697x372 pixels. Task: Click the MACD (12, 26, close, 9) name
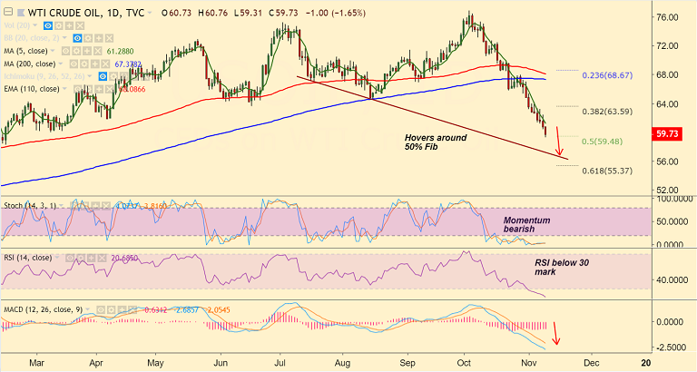(44, 309)
